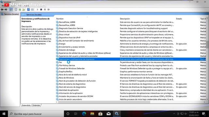Click the gear icon beside Energía
The image size is (209, 117).
(x=57, y=44)
